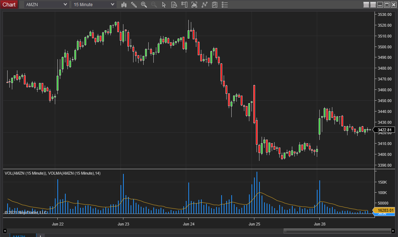Click the 50000 volume axis label
Viewport: 398px width, 237px height.
[383, 203]
